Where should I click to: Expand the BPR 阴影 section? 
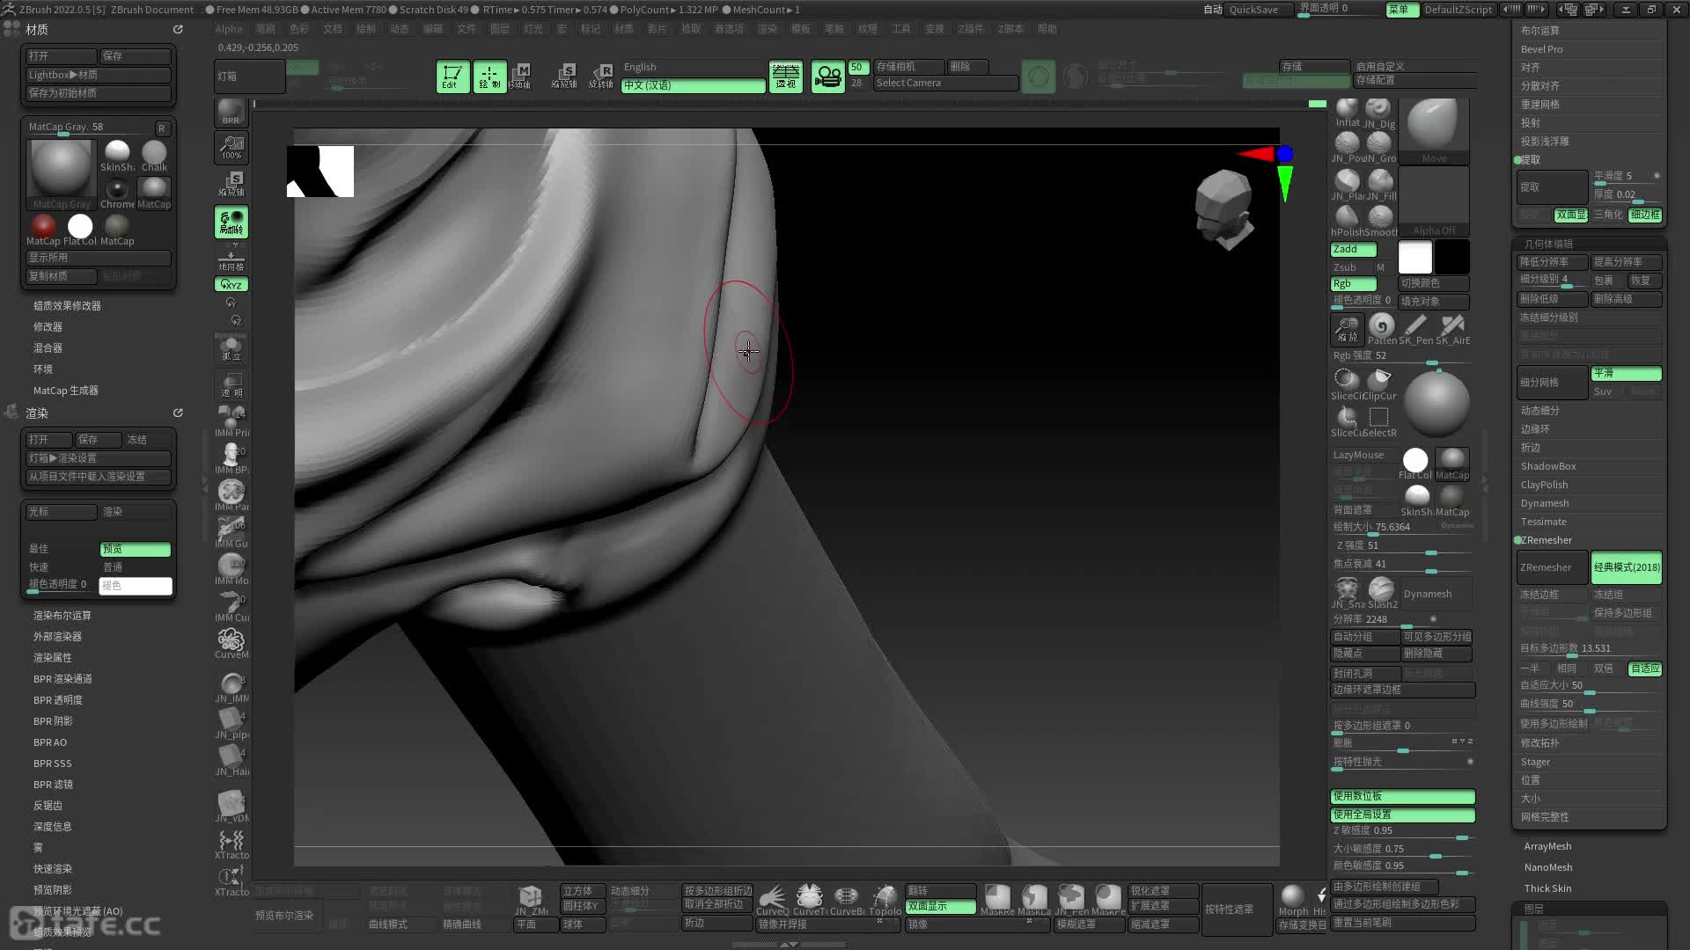(53, 721)
